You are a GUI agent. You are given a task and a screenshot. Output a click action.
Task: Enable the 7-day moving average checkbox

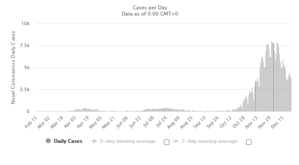pyautogui.click(x=249, y=142)
